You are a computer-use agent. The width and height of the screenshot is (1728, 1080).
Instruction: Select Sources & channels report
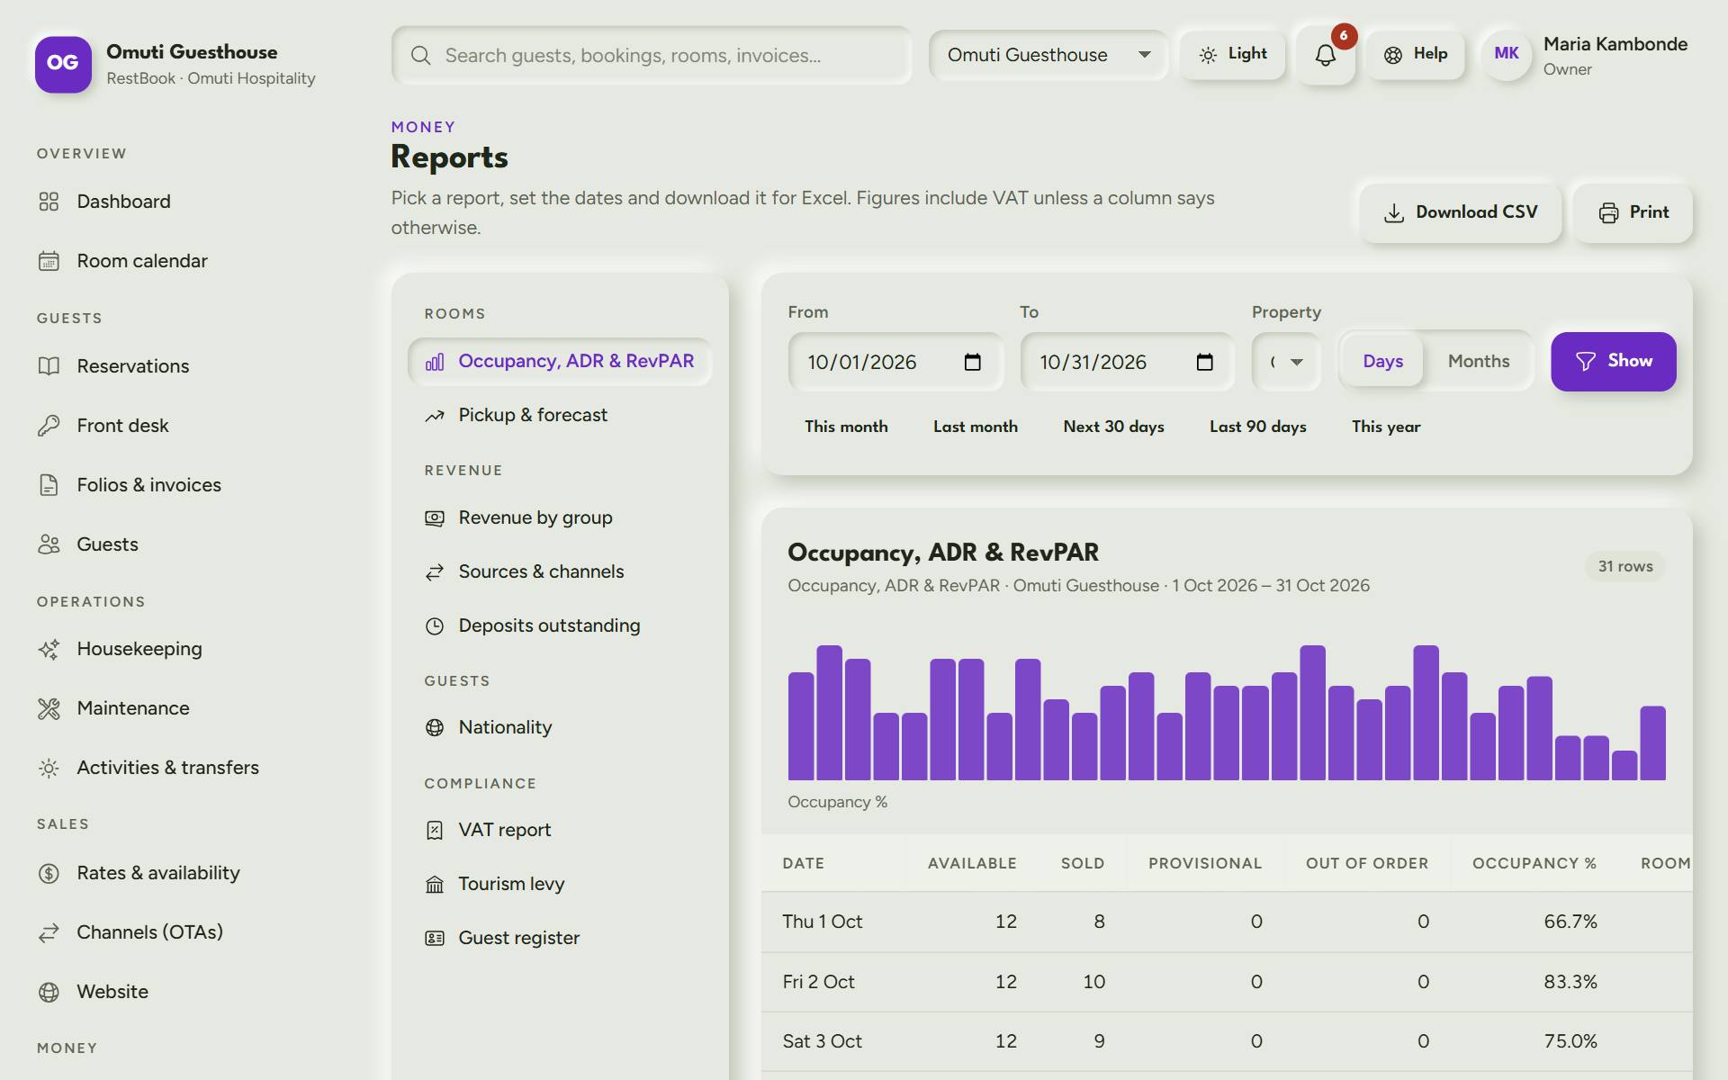coord(560,571)
